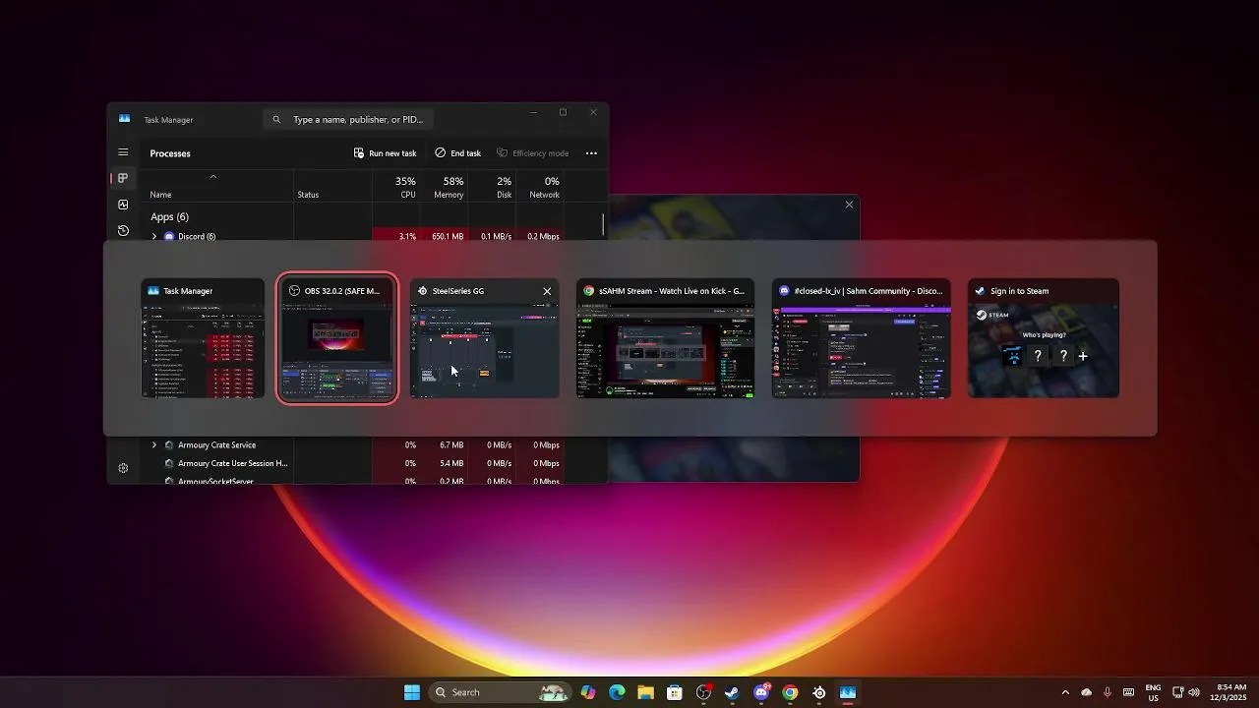Screen dimensions: 1259x708
Task: Expand the Discord (6) process group
Action: pos(153,237)
